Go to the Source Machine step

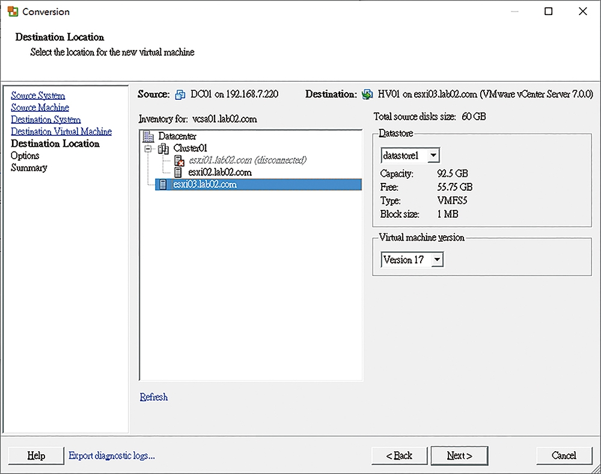click(40, 108)
